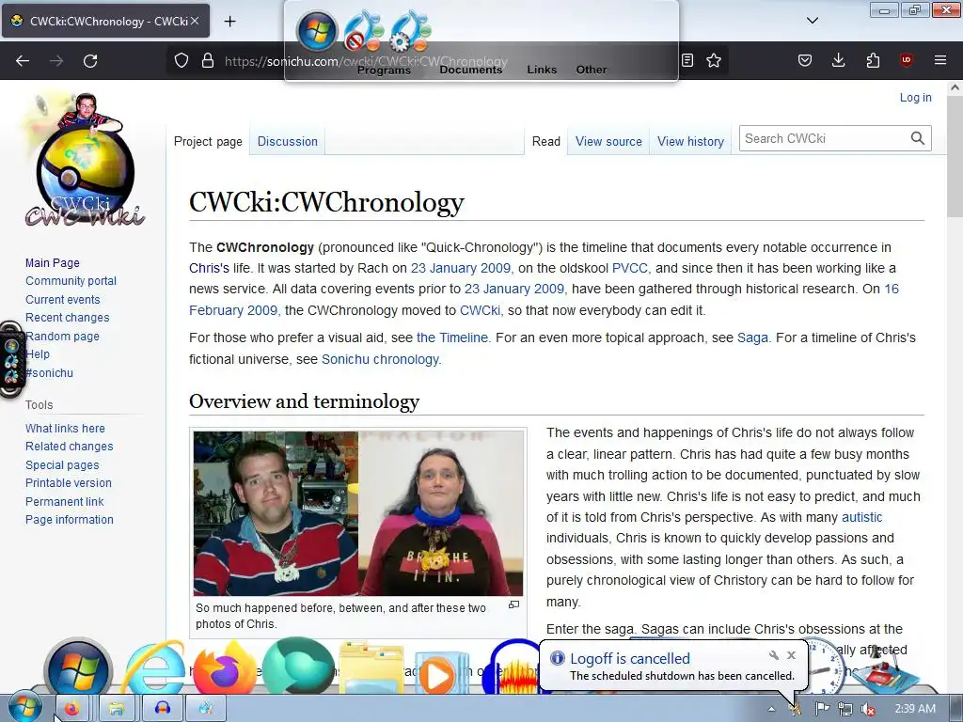Follow the autistic link in overview text
Screen dimensions: 963x722
coord(861,517)
